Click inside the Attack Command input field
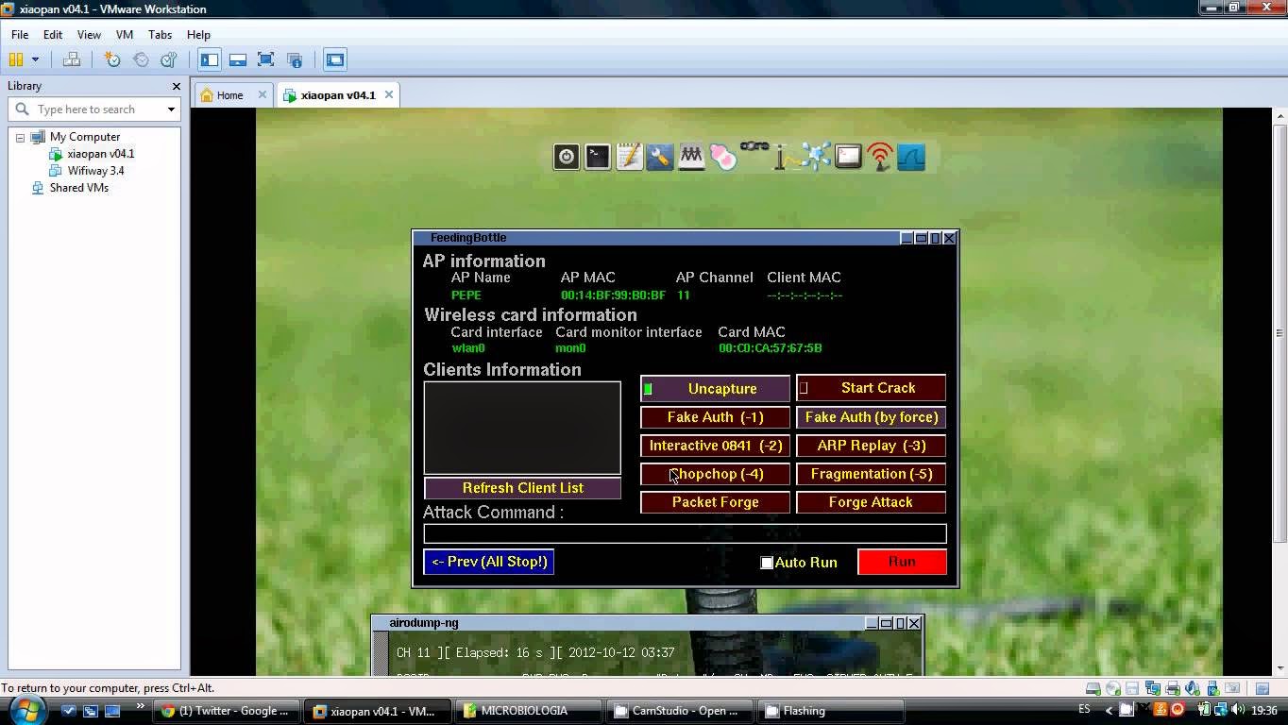The image size is (1288, 725). pos(683,533)
